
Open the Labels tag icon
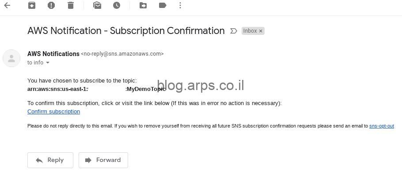163,5
